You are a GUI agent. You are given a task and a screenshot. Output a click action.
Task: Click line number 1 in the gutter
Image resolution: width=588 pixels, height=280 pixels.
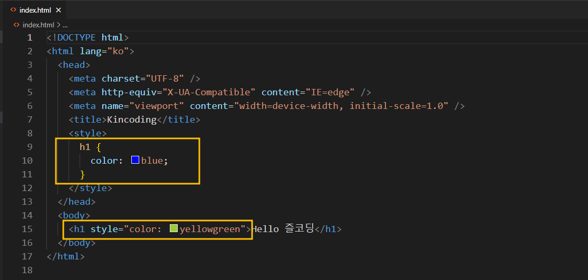tap(30, 37)
